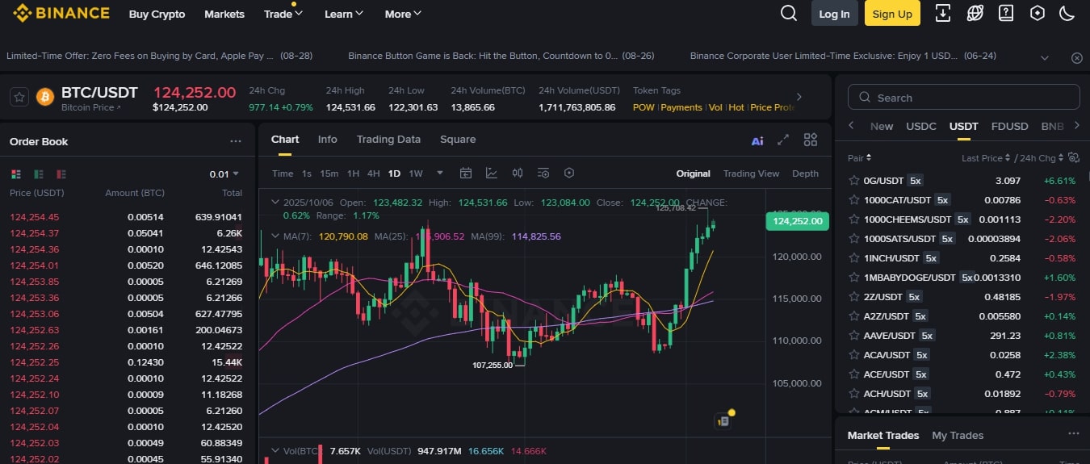The height and width of the screenshot is (464, 1090).
Task: Open the Learn menu dropdown
Action: coord(344,14)
